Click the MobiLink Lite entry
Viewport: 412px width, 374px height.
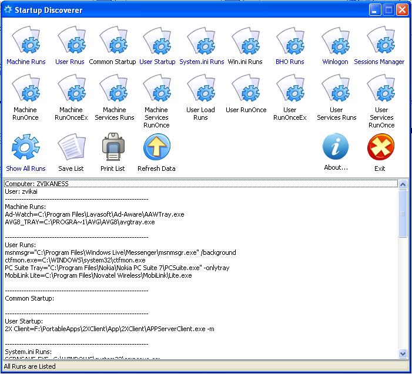tap(98, 275)
